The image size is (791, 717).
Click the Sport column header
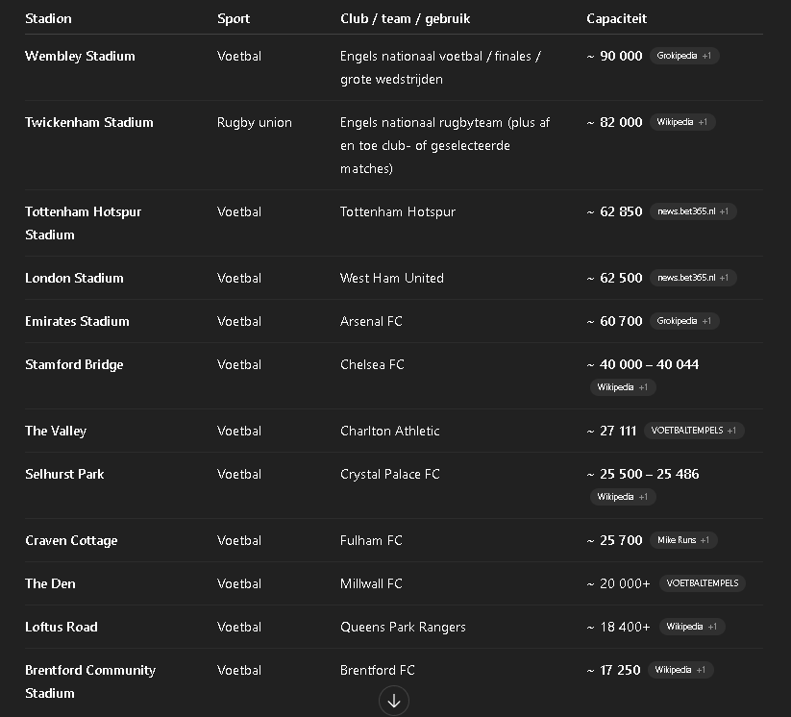coord(234,18)
